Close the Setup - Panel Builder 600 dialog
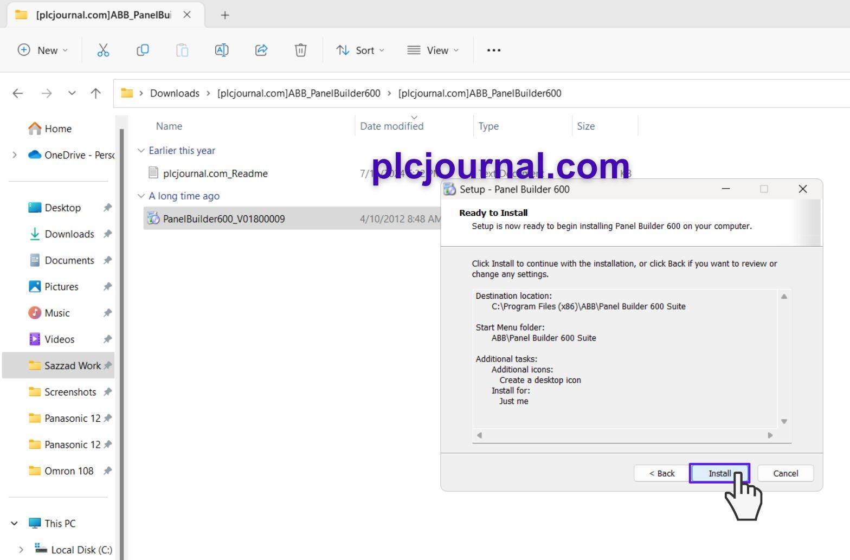850x560 pixels. [x=803, y=189]
